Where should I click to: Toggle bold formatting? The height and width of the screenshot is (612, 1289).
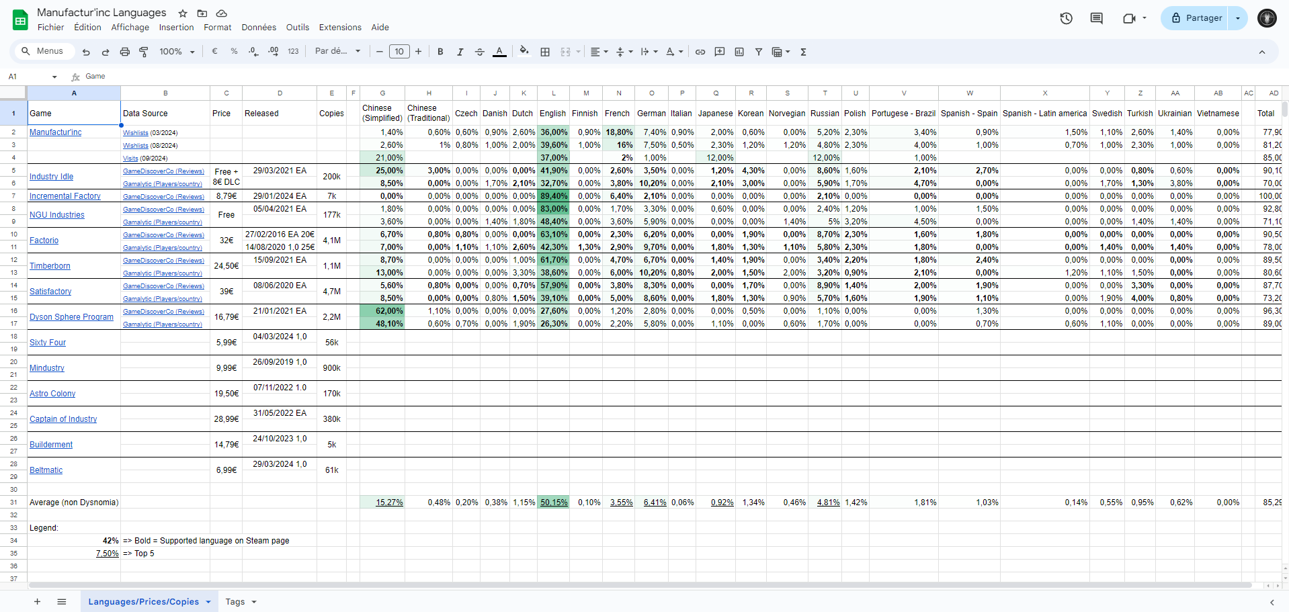[x=440, y=52]
